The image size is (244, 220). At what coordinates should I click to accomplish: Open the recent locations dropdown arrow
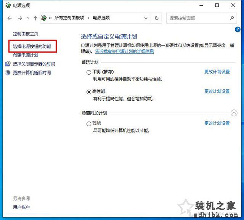[28, 18]
